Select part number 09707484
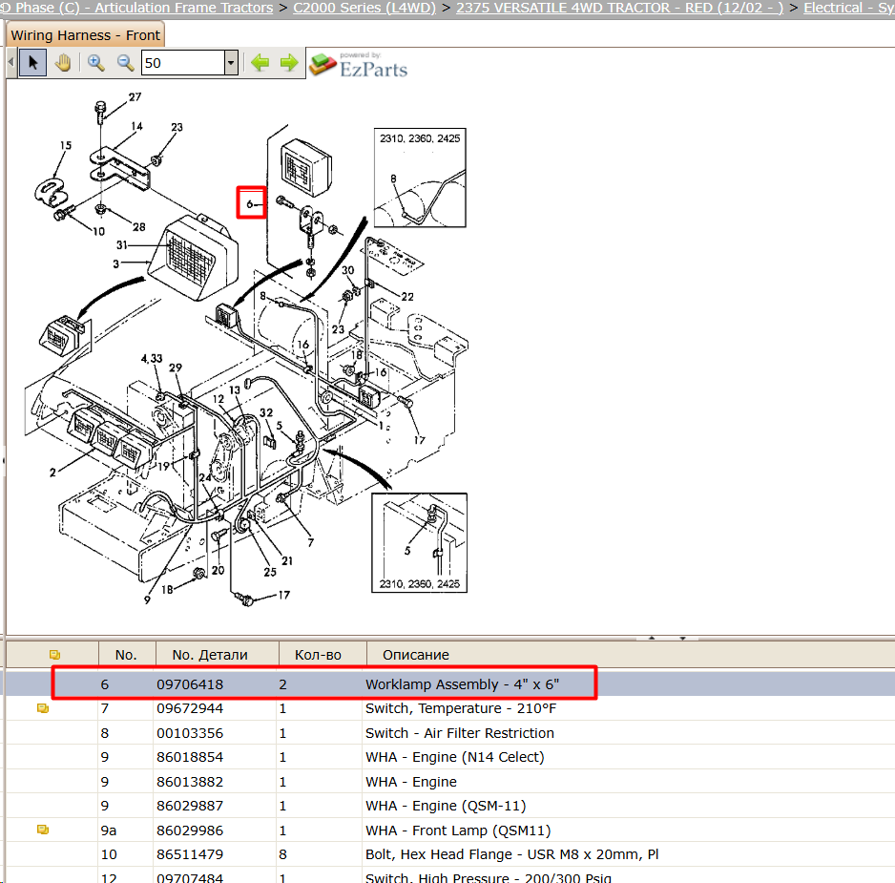Screen dimensions: 895x883 (x=190, y=877)
